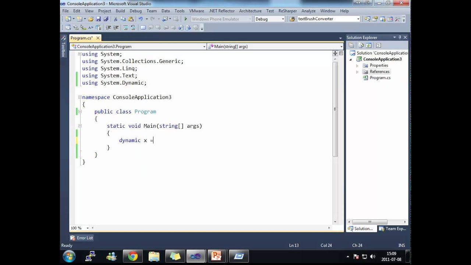The width and height of the screenshot is (471, 265).
Task: Open the File menu
Action: pos(65,11)
